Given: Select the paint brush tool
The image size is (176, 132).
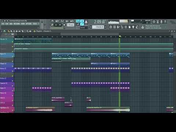Looking at the screenshot, I should point(11,31).
